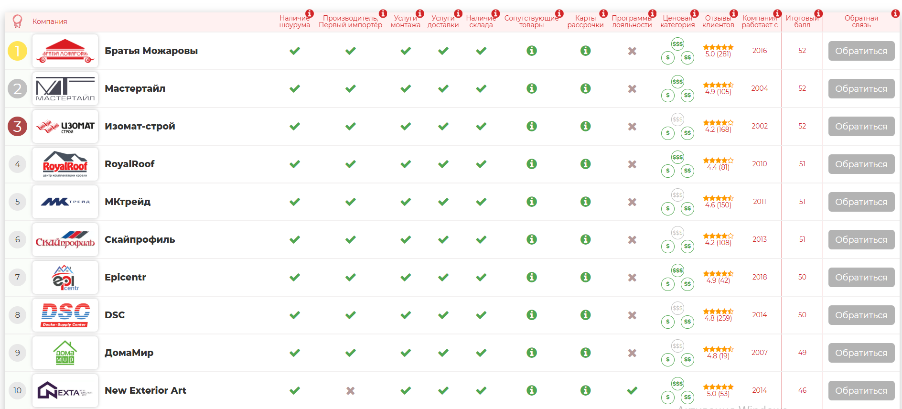Click the Отзывы клиентов column header
Viewport: 902px width, 409px height.
pos(718,22)
